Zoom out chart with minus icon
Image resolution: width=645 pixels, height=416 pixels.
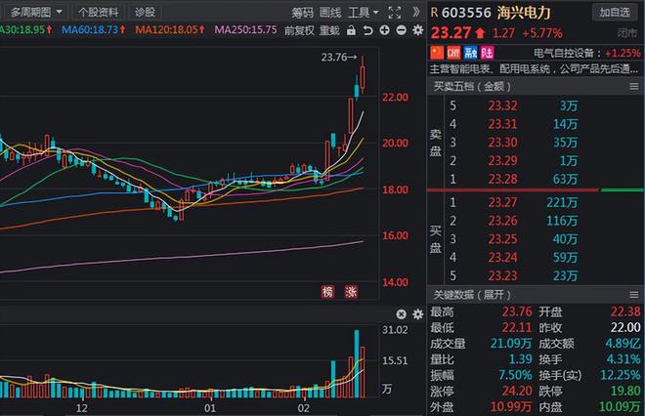coord(401,30)
